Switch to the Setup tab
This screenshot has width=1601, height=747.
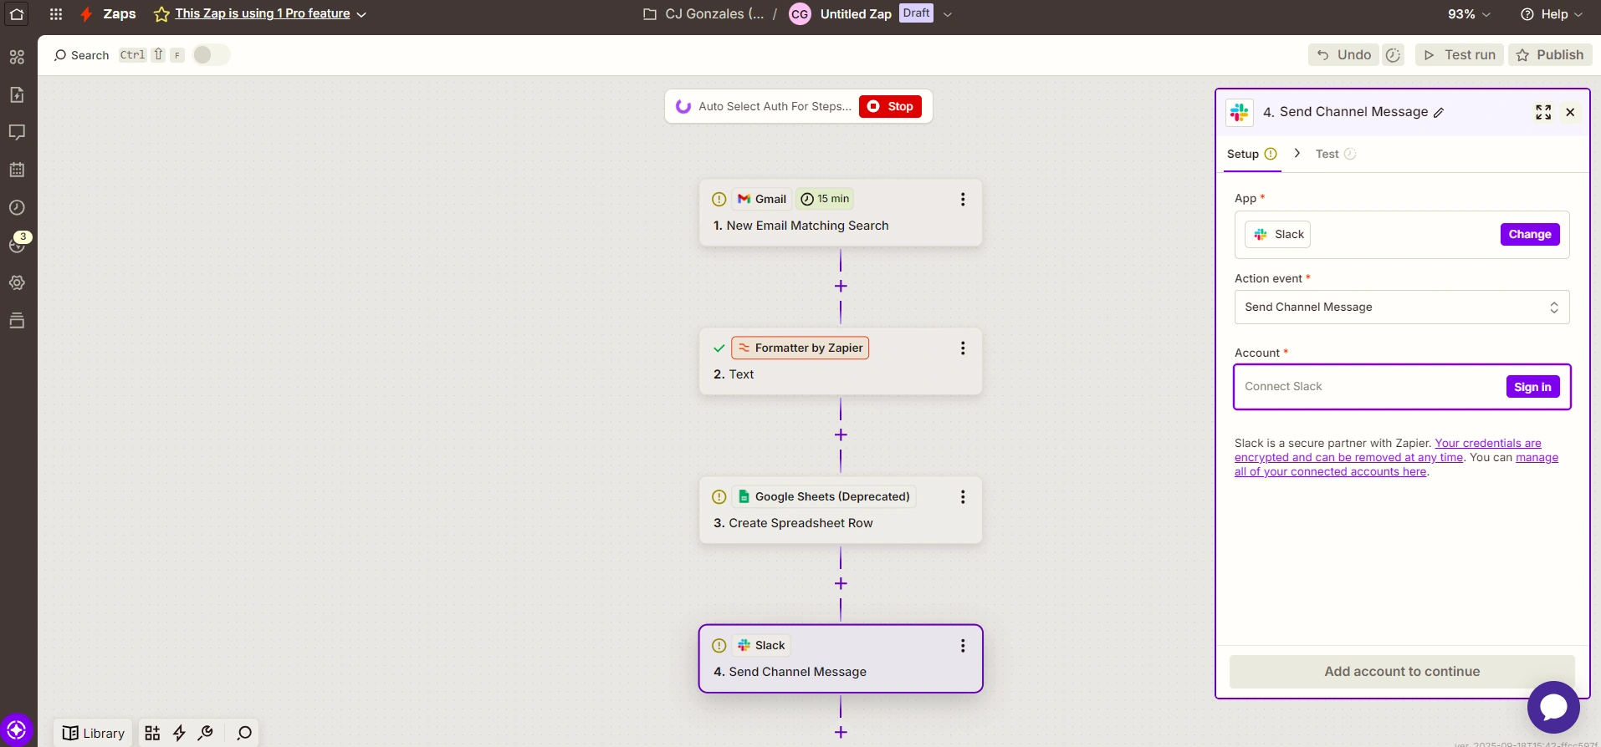(1251, 154)
